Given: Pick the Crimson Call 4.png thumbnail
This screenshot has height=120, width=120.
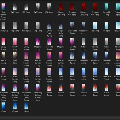Looking at the screenshot, I should [x=95, y=7].
